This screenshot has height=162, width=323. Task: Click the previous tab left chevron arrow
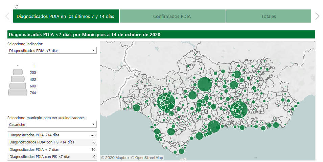7,16
